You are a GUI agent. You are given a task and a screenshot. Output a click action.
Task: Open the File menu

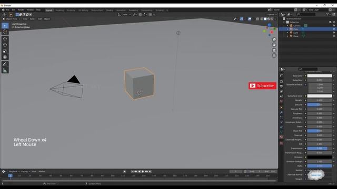click(8, 10)
